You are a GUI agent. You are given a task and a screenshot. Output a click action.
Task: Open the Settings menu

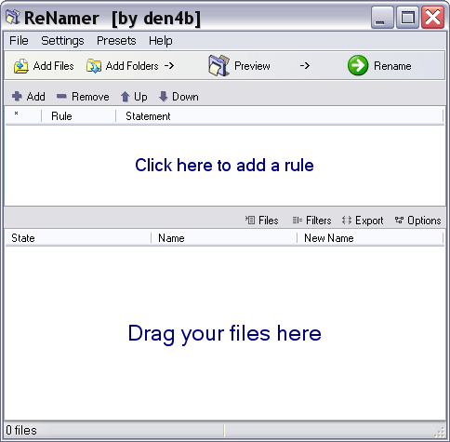point(62,41)
